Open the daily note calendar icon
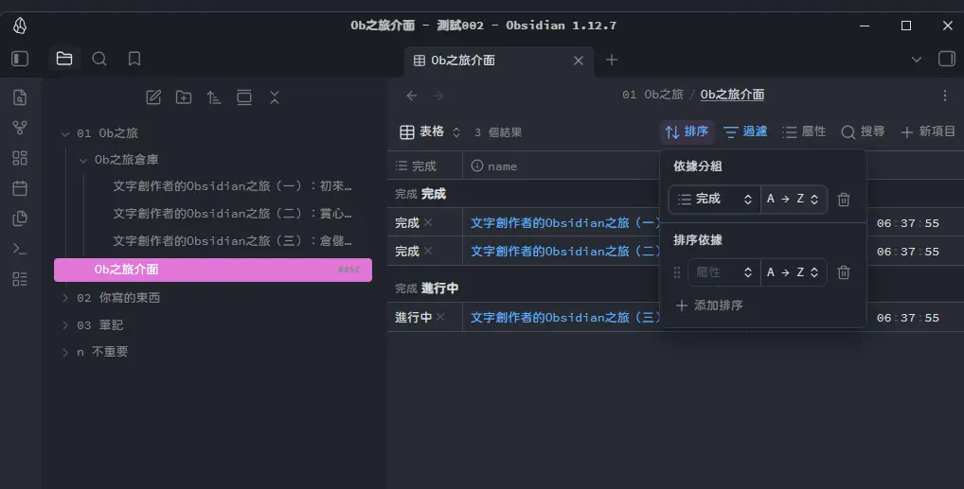The width and height of the screenshot is (964, 489). (x=20, y=188)
